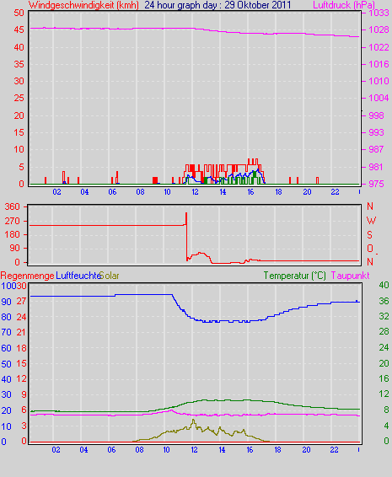Viewport: 392px width, 477px height.
Task: Click the Luftfeuchte legend label
Action: [78, 276]
